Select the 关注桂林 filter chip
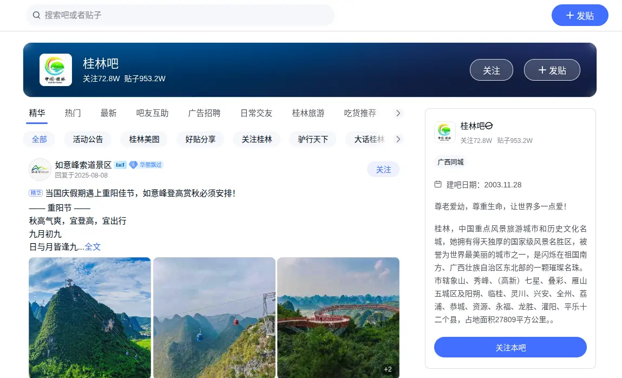The height and width of the screenshot is (378, 622). tap(257, 139)
